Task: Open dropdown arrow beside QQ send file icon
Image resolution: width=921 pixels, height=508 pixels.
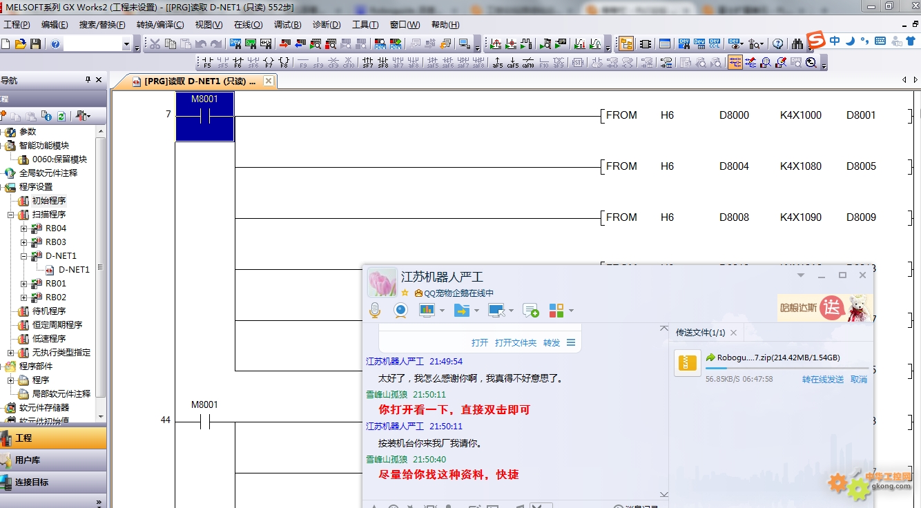Action: click(476, 311)
